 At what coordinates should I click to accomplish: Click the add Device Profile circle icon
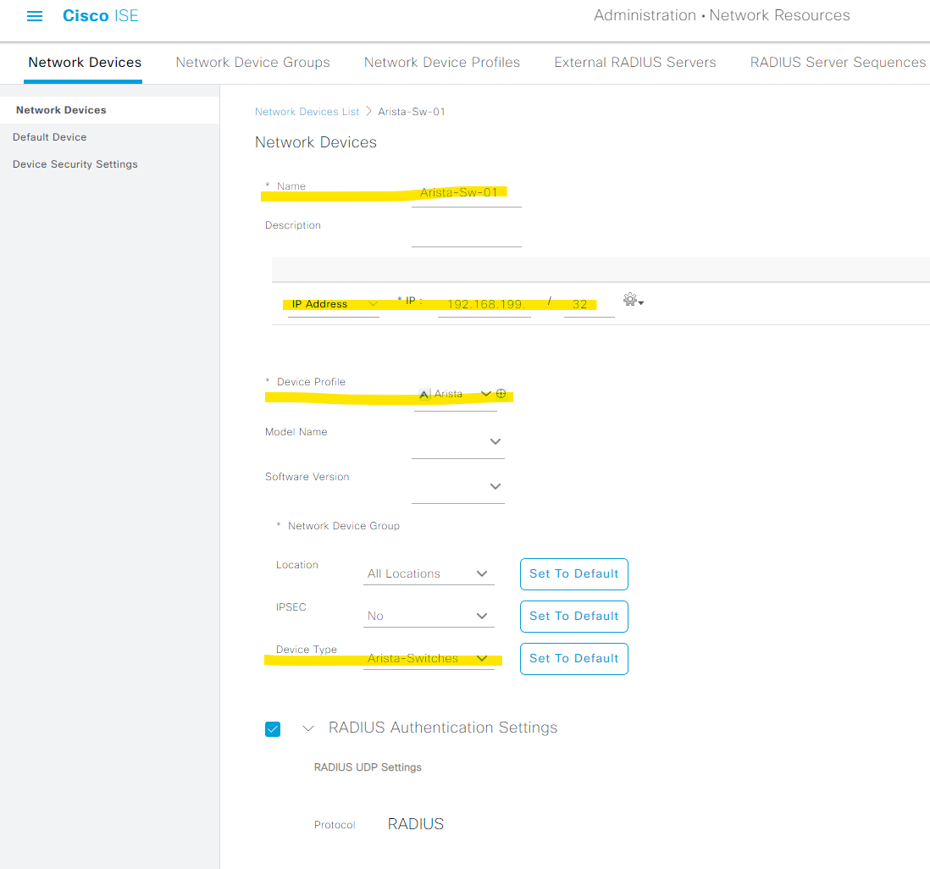501,394
